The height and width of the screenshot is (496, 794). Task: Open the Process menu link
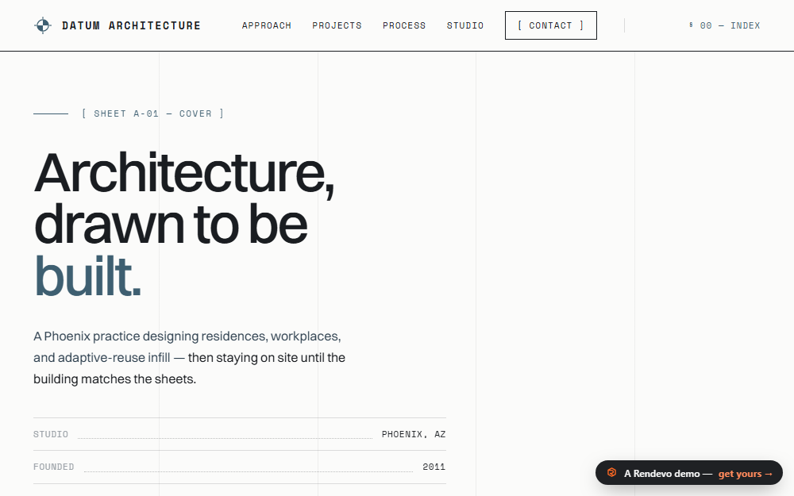pos(404,25)
